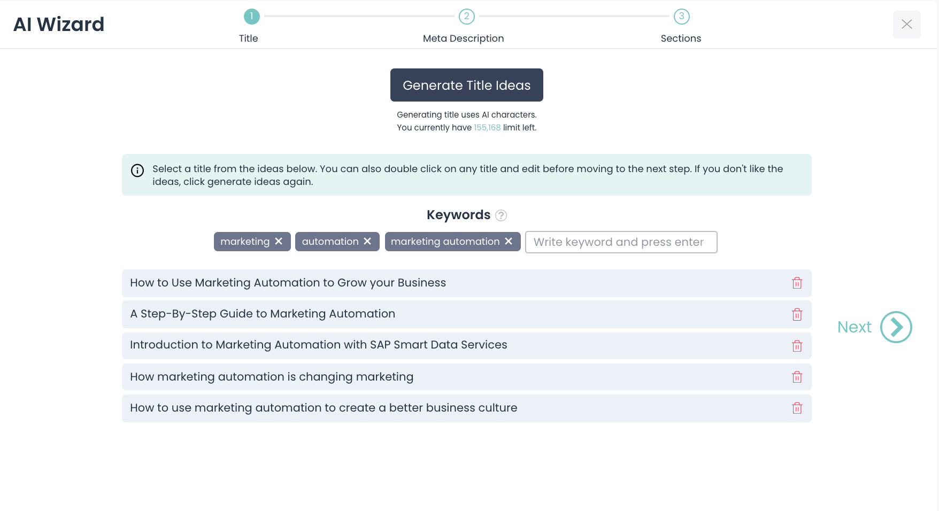This screenshot has height=511, width=939.
Task: Click the Next arrow circle icon
Action: click(x=896, y=327)
